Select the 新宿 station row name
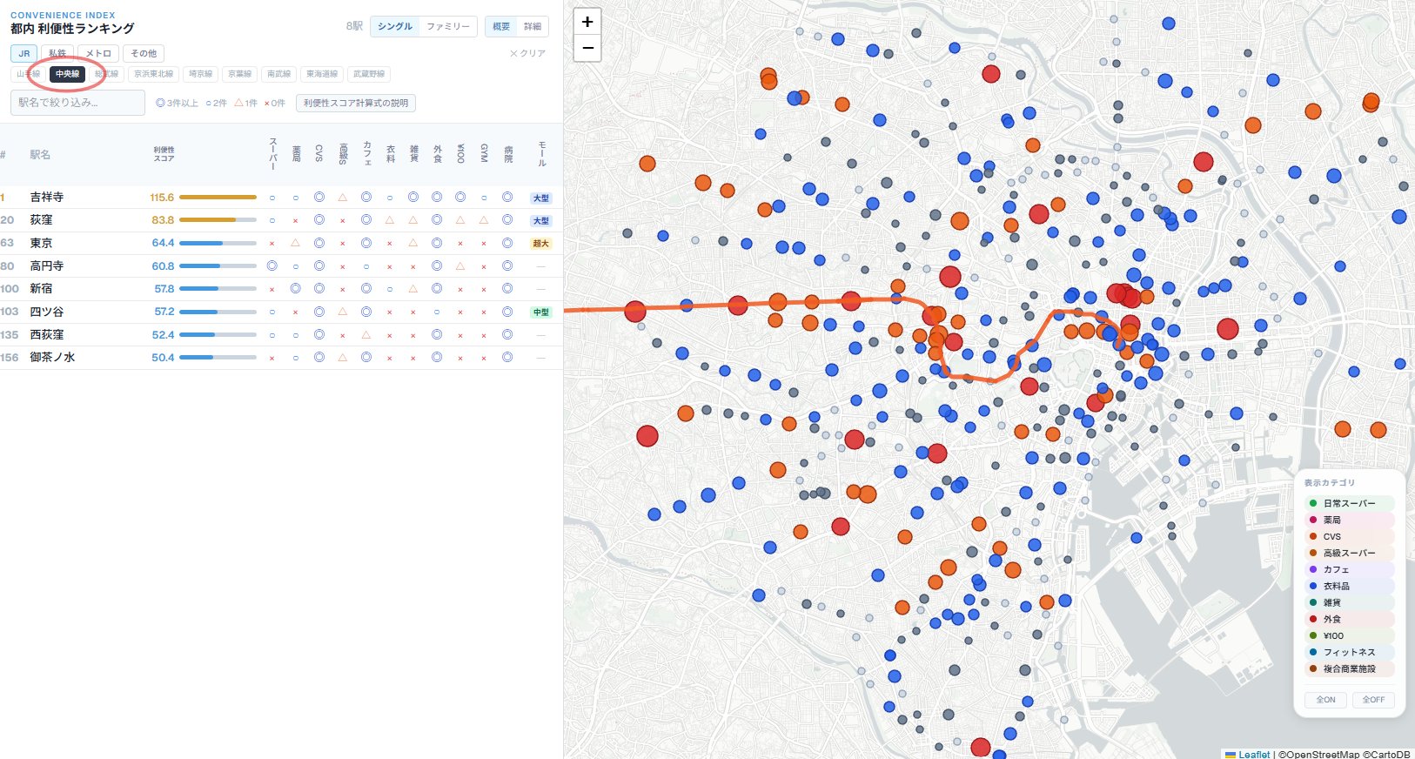Image resolution: width=1415 pixels, height=759 pixels. [x=41, y=288]
